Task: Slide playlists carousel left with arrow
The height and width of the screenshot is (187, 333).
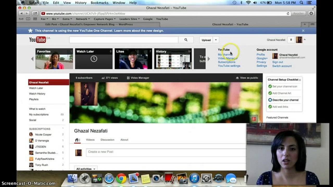Action: pyautogui.click(x=32, y=59)
